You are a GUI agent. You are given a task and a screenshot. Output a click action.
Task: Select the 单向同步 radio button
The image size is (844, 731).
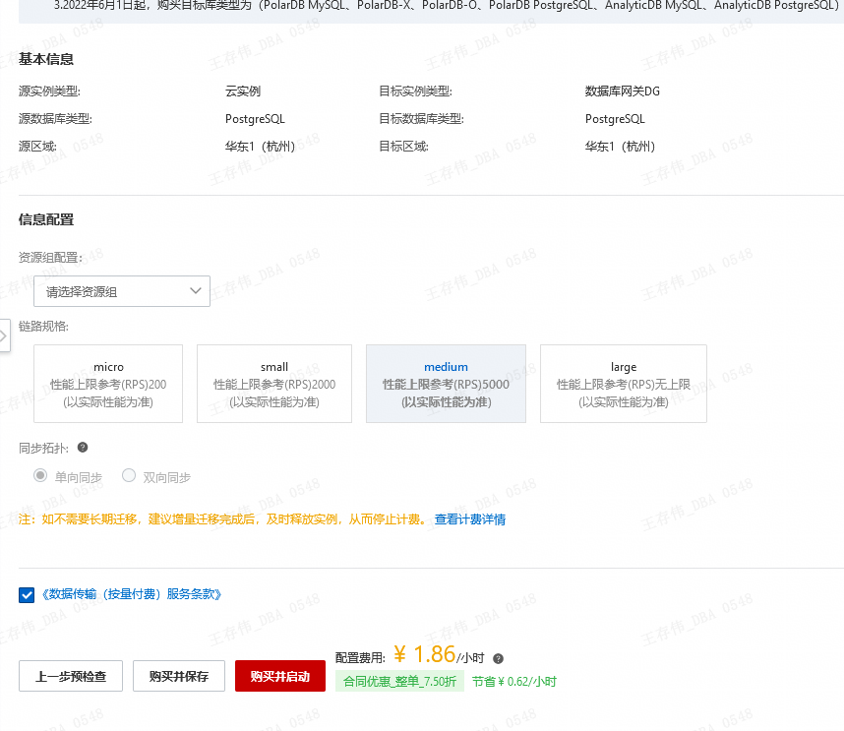[x=40, y=476]
